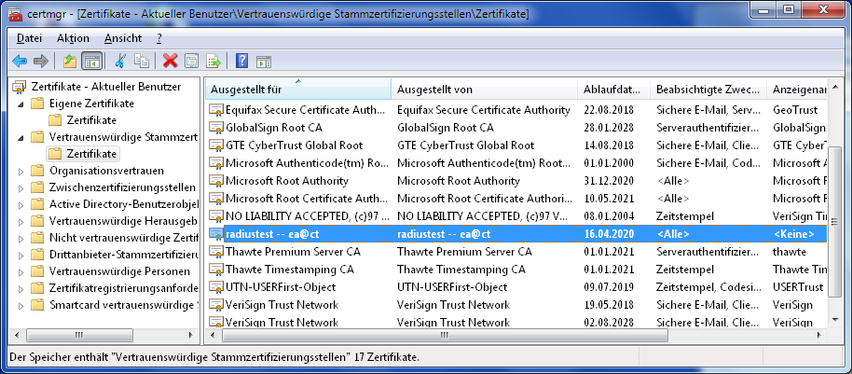
Task: Delete certificate with red X
Action: tap(171, 61)
